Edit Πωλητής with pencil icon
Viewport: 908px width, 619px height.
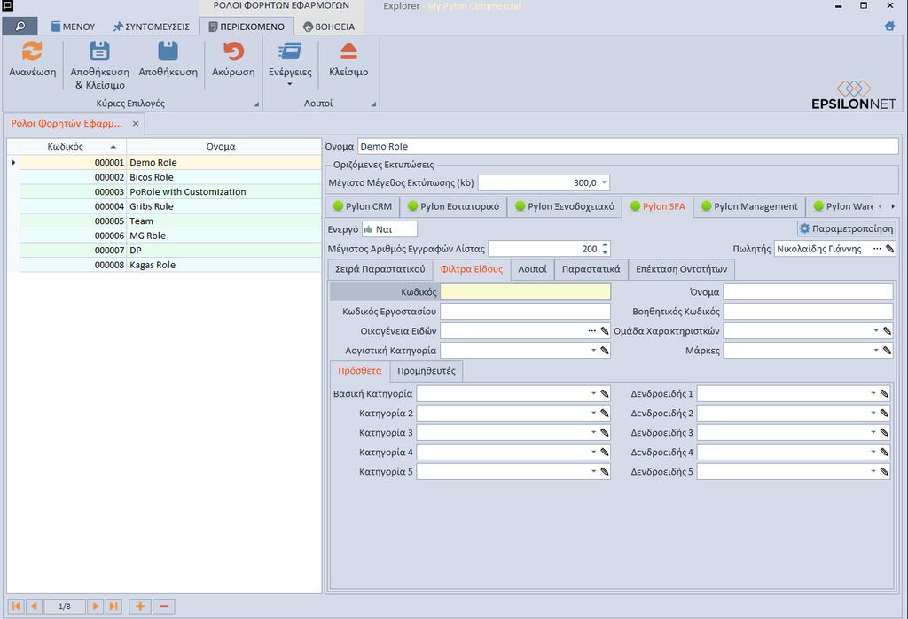click(889, 249)
